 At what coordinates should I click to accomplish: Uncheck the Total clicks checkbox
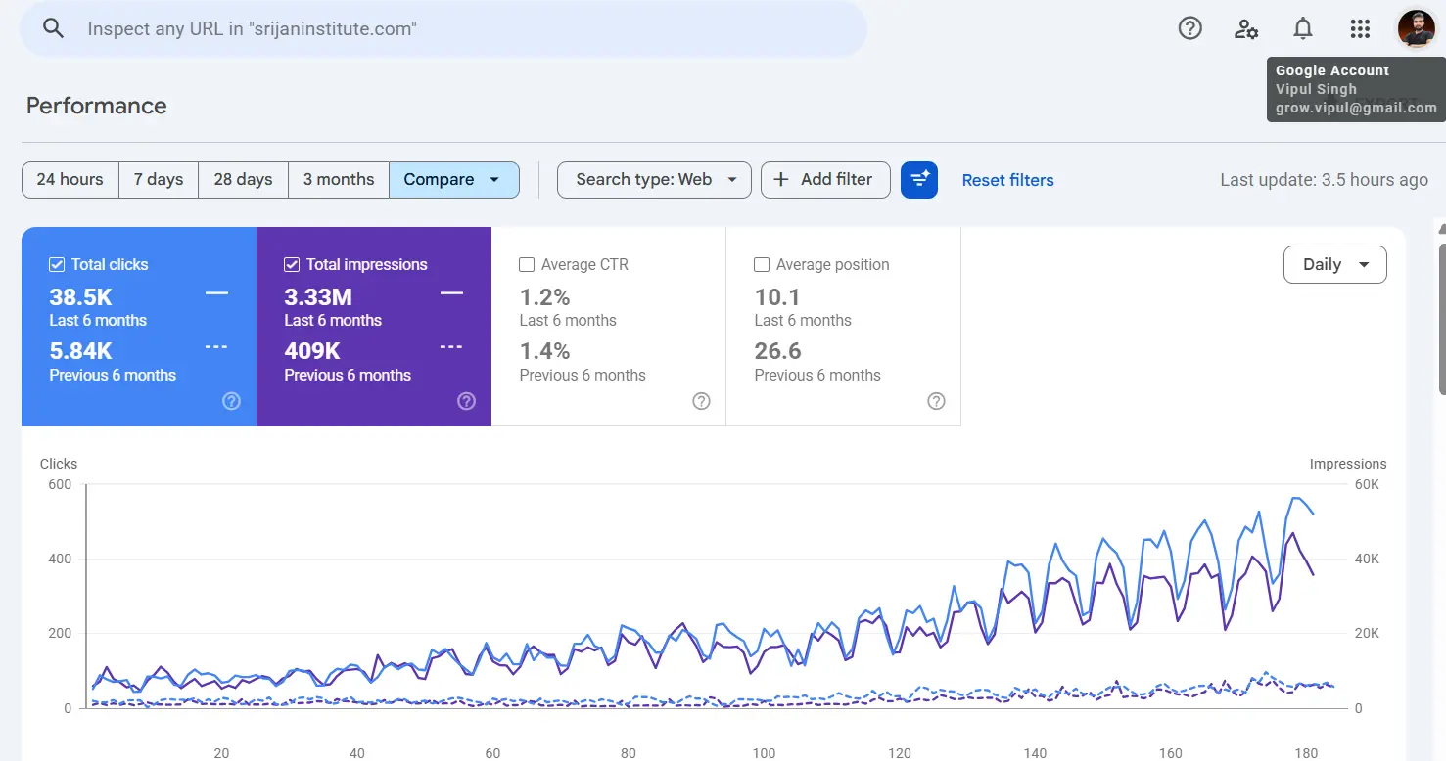(57, 264)
